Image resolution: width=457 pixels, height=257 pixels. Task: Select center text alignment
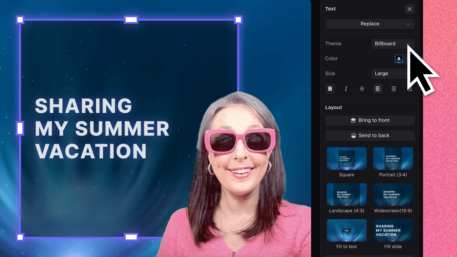coord(394,88)
